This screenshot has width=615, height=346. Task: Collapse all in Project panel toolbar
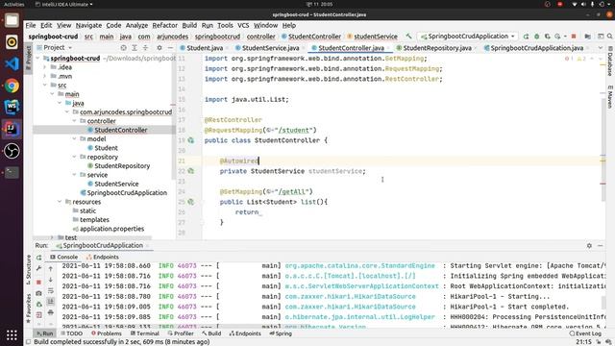(145, 47)
